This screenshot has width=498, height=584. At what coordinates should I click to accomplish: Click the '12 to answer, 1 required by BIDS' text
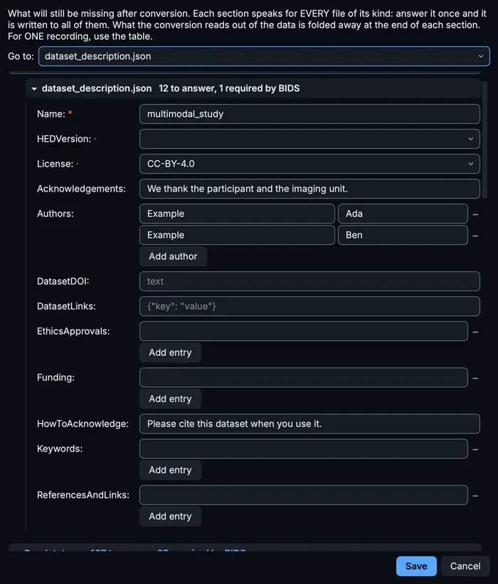pos(229,88)
